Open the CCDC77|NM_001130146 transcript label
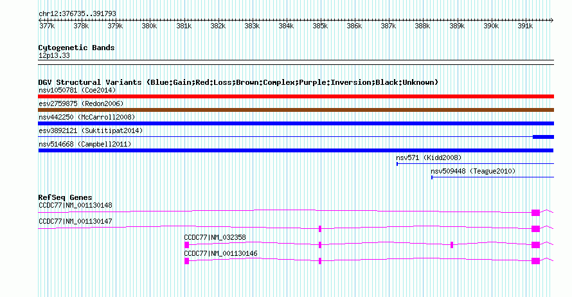The height and width of the screenshot is (297, 572). [220, 253]
